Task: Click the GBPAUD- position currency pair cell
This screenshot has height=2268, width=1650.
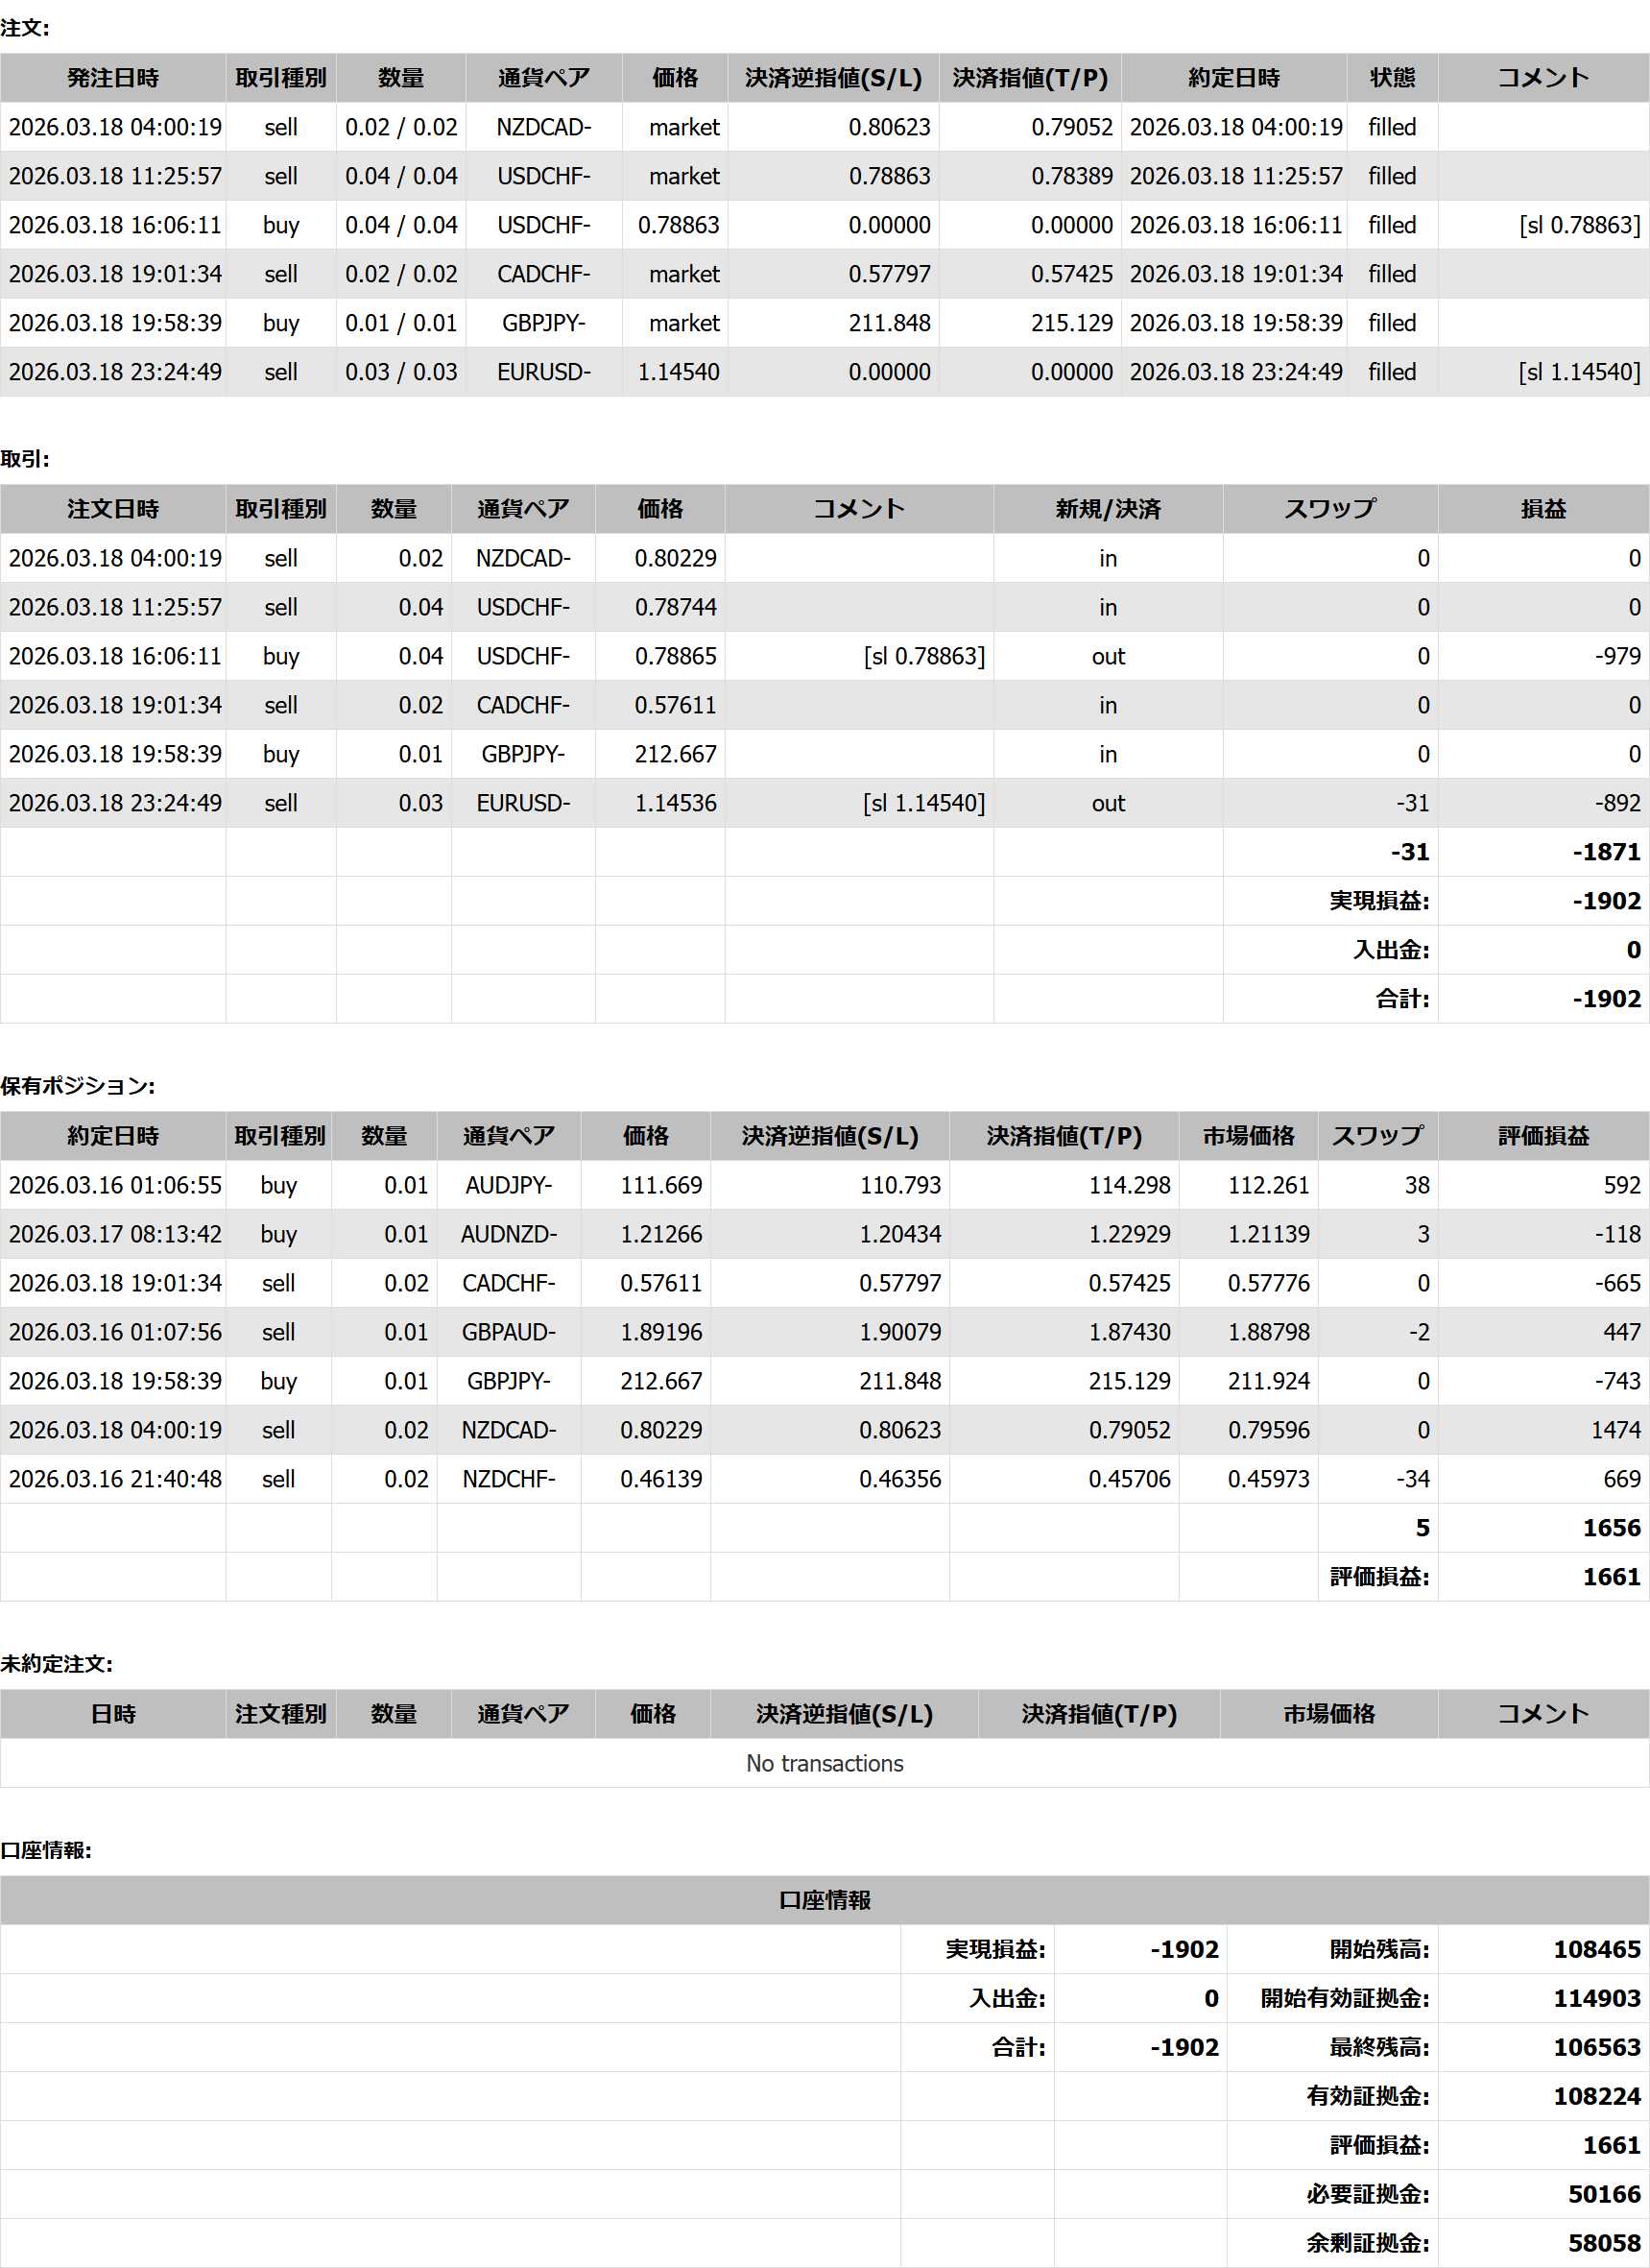Action: pyautogui.click(x=508, y=1332)
